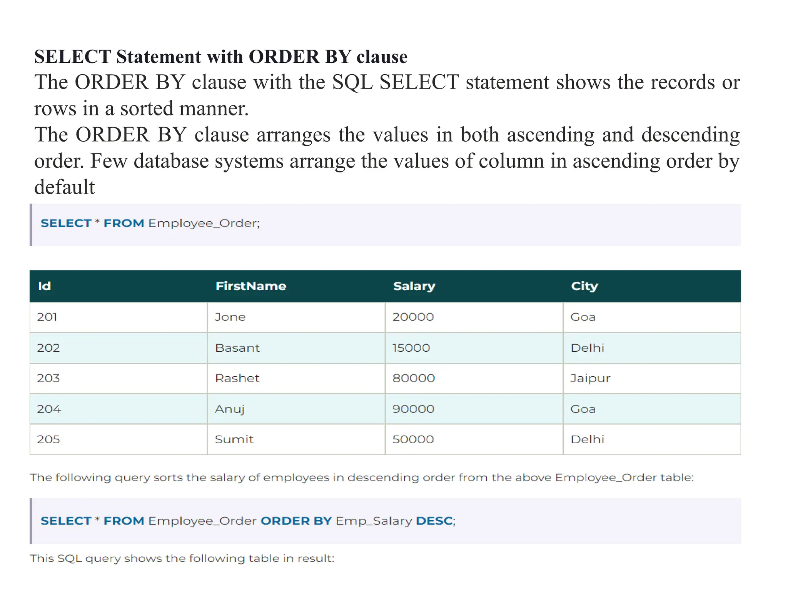The image size is (788, 591).
Task: Click the heading 'SELECT Statement with ORDER BY clause'
Action: (221, 57)
